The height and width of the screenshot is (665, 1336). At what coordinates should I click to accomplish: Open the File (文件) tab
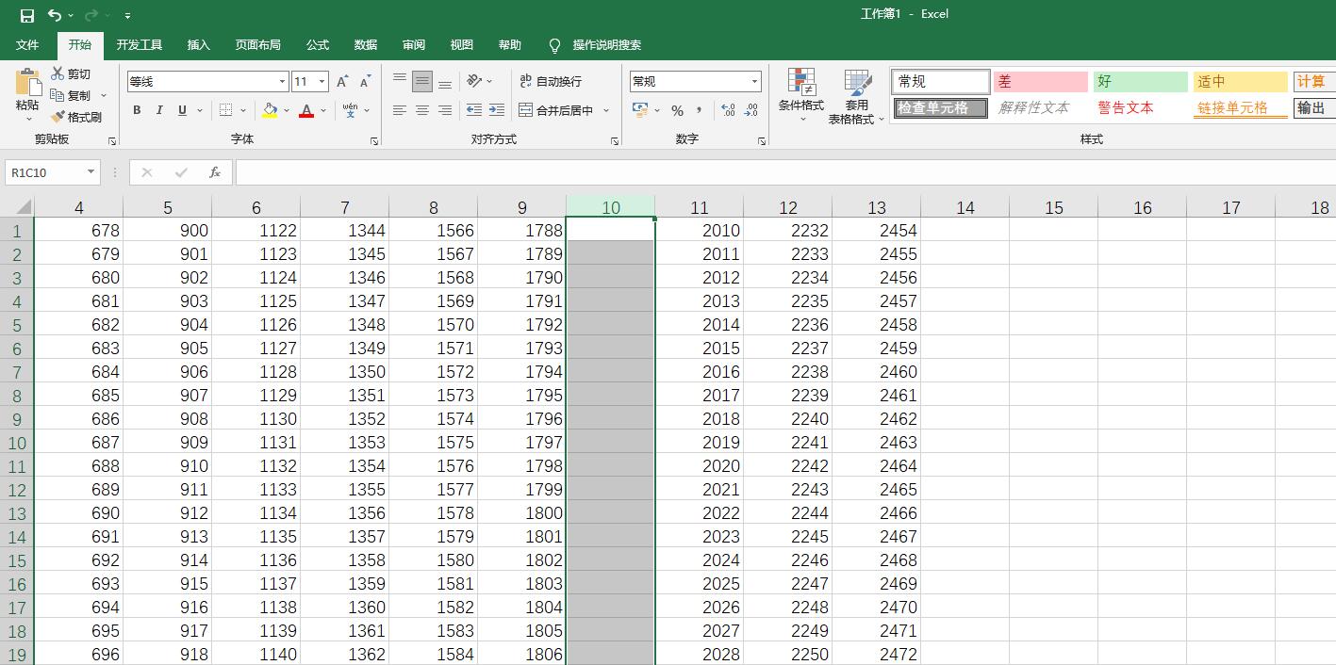(x=27, y=44)
